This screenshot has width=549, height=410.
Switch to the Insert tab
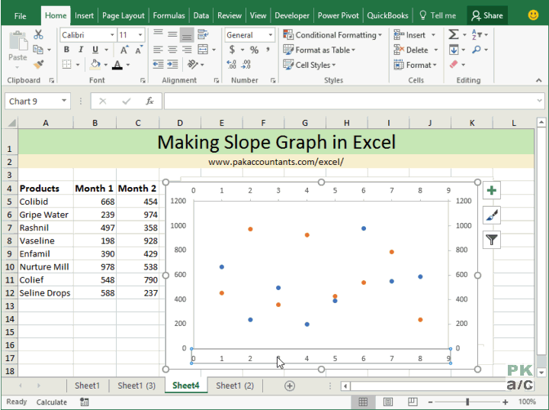pos(84,16)
